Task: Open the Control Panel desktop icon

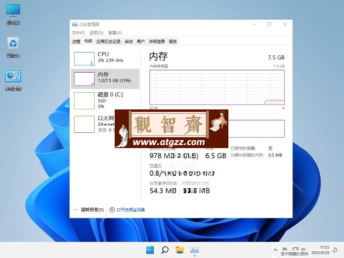Action: pyautogui.click(x=13, y=80)
